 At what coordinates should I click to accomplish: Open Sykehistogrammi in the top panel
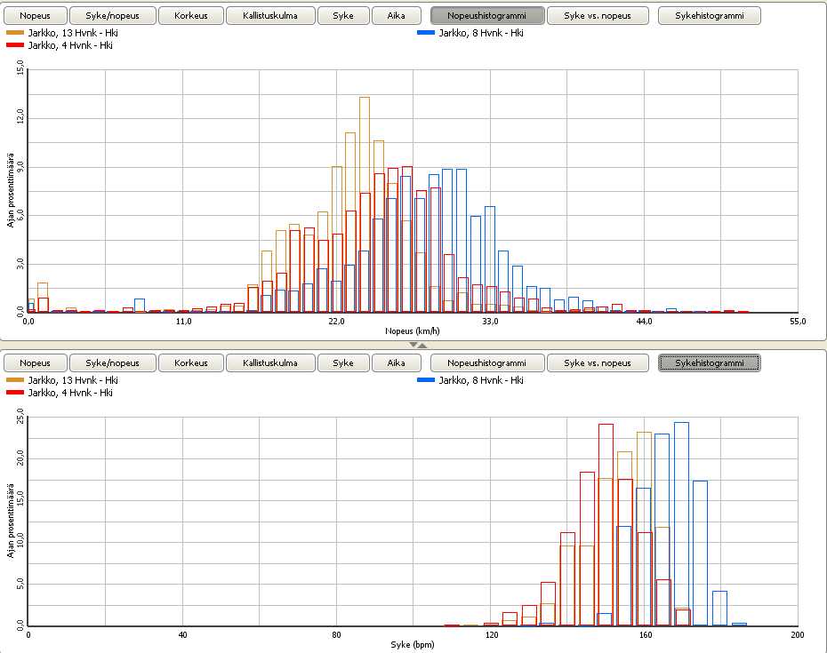point(709,15)
